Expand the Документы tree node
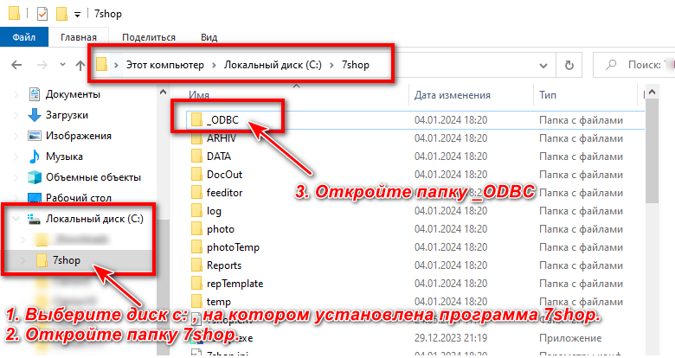Screen dimensions: 675x358 [x=16, y=94]
